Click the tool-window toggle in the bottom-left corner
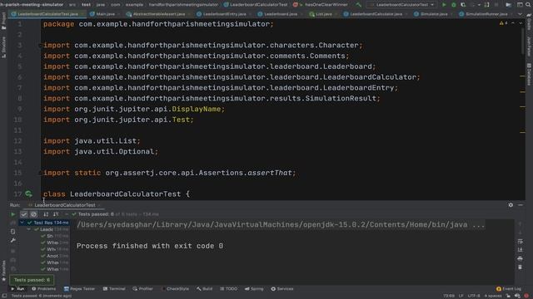This screenshot has height=299, width=533. pos(3,296)
